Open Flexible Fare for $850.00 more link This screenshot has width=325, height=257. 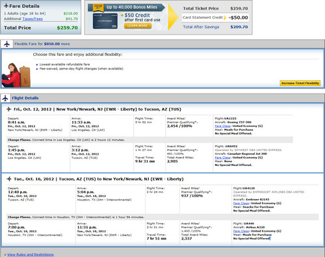coord(42,44)
